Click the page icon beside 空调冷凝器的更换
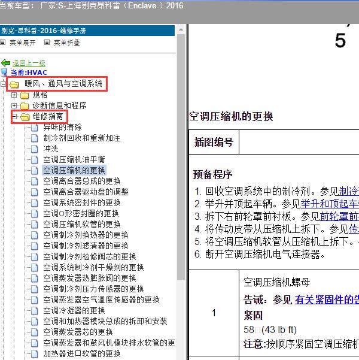The image size is (359, 360). coord(35,311)
